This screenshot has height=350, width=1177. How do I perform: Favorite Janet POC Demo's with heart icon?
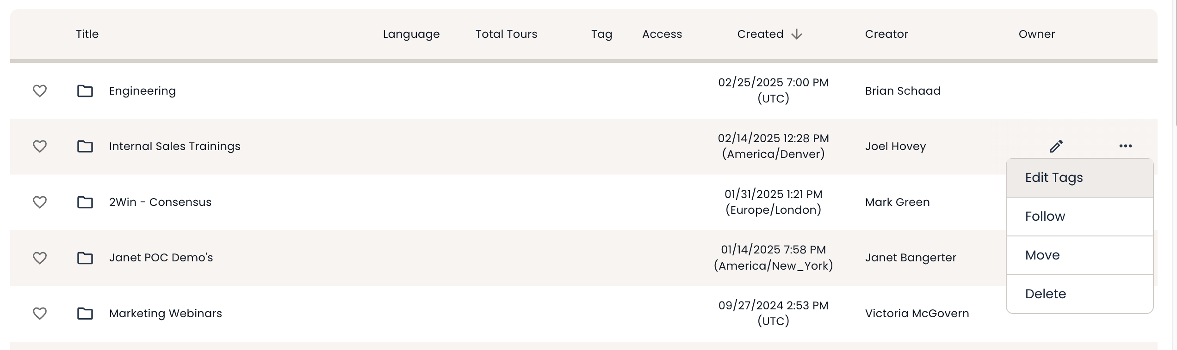pos(40,258)
